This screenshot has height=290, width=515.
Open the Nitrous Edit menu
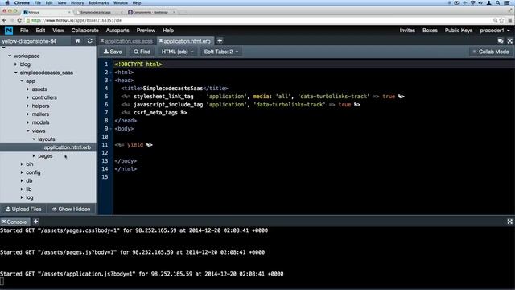click(40, 31)
